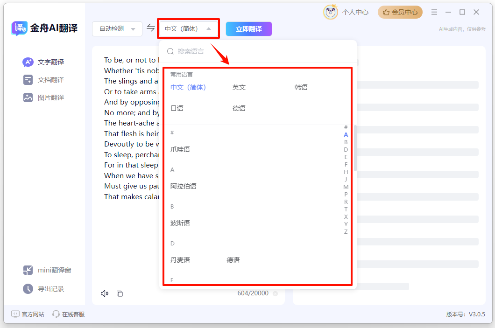Viewport: 495px width, 328px height.
Task: Click the 在线客服 headset icon
Action: click(56, 314)
